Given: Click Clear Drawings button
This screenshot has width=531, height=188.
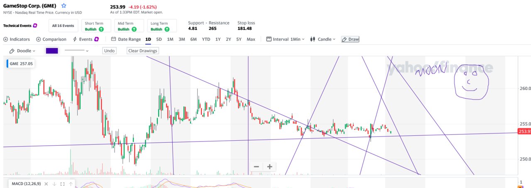Looking at the screenshot, I should (x=143, y=51).
